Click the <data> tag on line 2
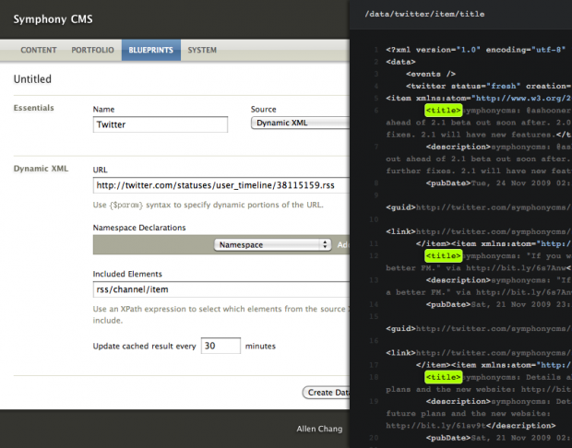 click(400, 62)
